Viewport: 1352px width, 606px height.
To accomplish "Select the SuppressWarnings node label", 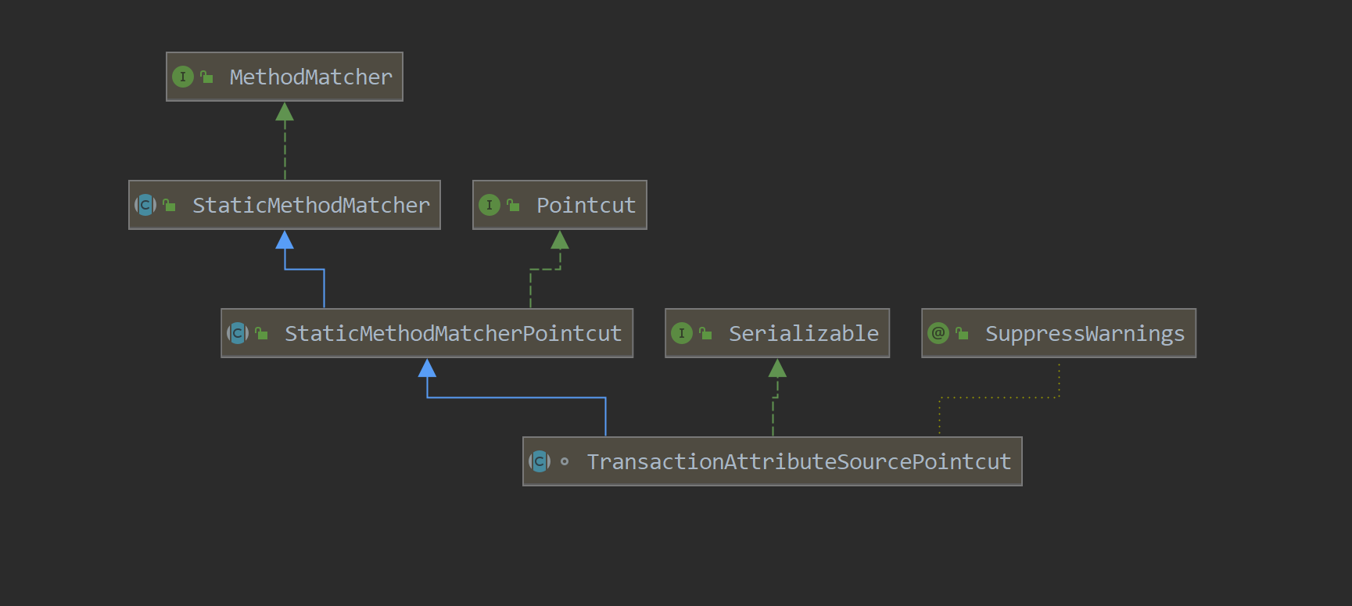I will [1085, 333].
